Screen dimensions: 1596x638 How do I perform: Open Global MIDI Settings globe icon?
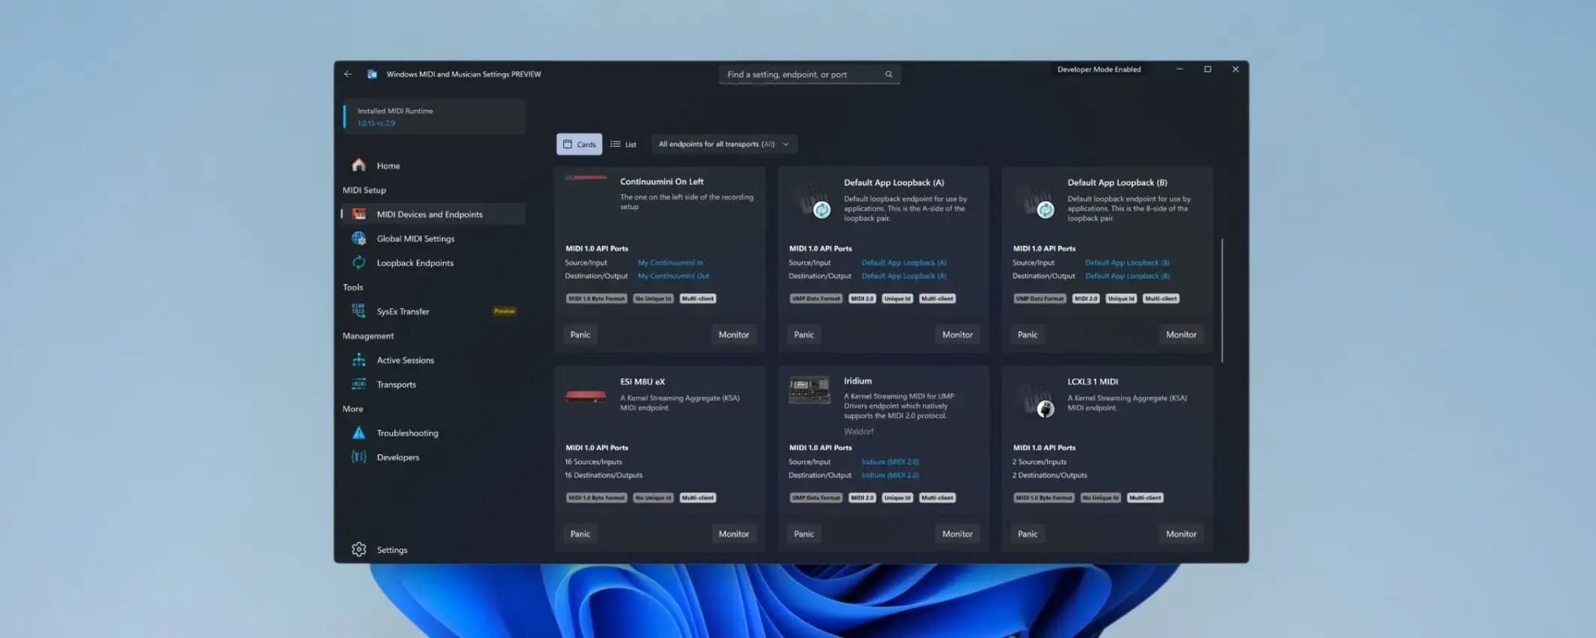point(359,238)
